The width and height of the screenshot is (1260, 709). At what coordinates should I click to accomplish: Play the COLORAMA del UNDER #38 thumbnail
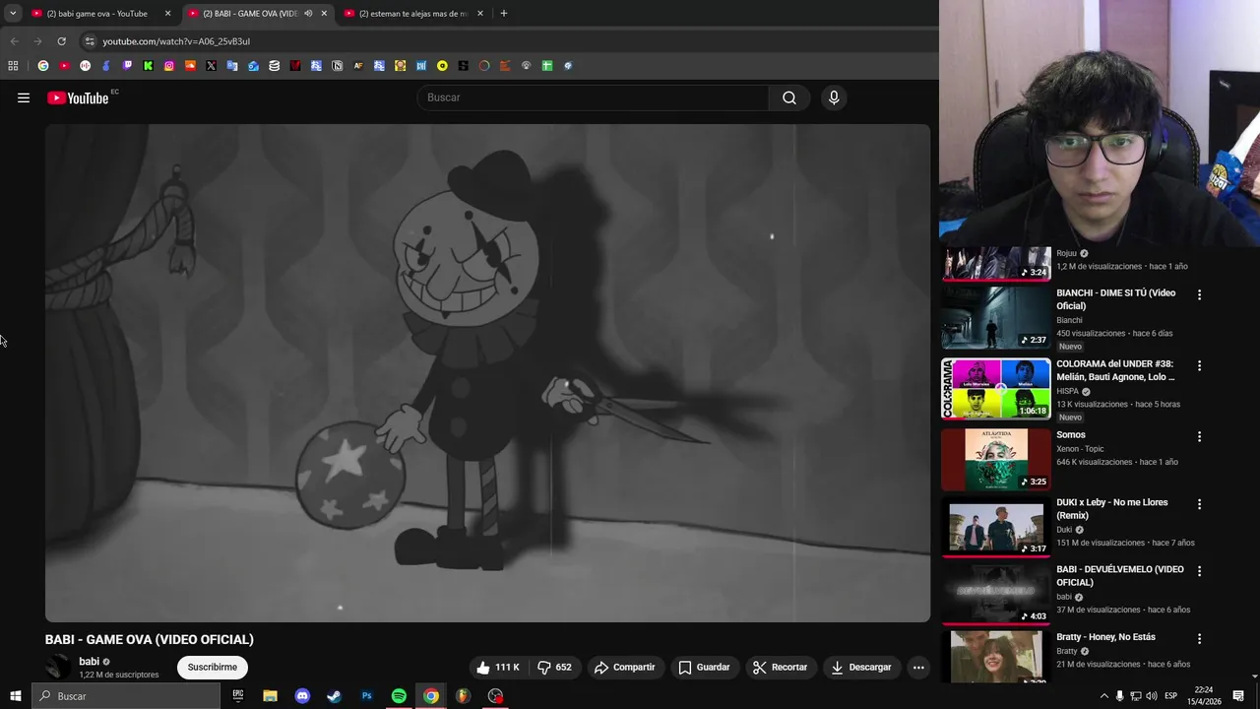click(x=996, y=388)
